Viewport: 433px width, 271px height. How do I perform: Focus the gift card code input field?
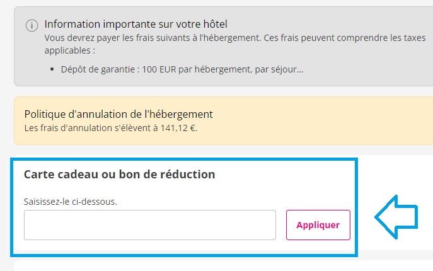point(150,225)
